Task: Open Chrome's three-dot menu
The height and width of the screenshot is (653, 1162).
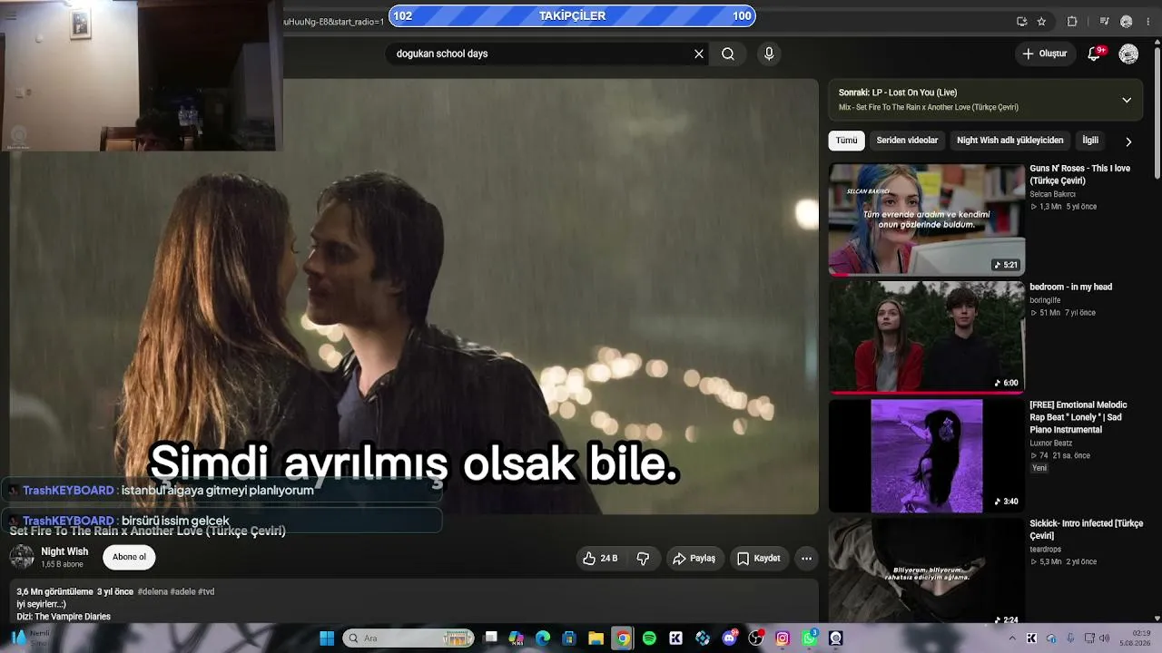Action: [1147, 21]
